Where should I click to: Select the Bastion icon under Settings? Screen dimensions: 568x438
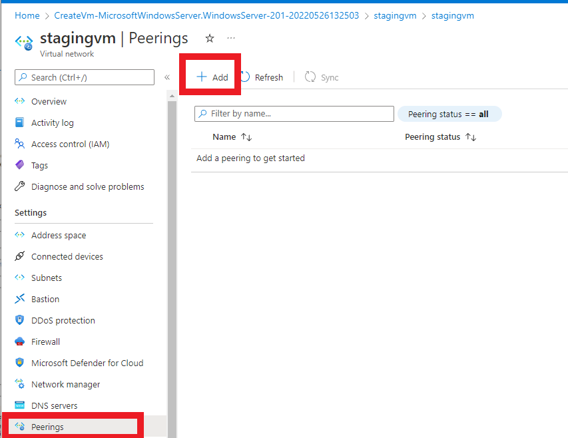coord(20,299)
